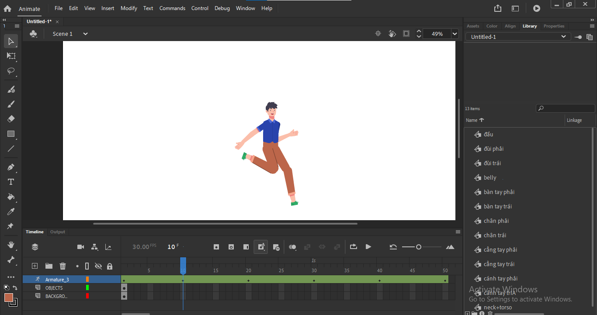Pick the Eraser tool
This screenshot has width=597, height=315.
tap(11, 119)
